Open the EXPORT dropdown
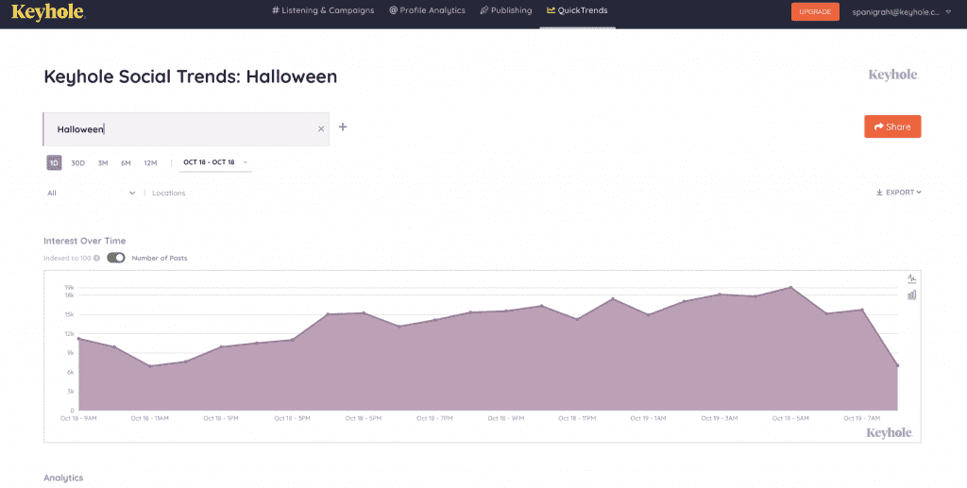 pyautogui.click(x=899, y=193)
